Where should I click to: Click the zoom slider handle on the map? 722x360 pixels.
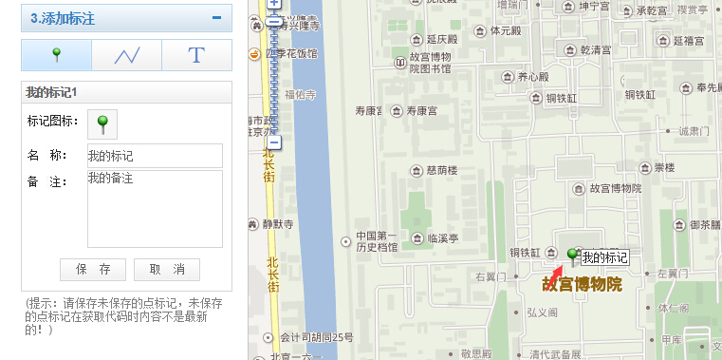274,21
